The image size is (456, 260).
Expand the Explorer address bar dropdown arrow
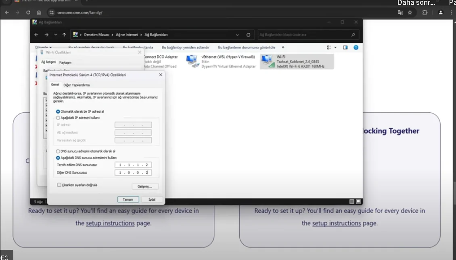coord(237,35)
